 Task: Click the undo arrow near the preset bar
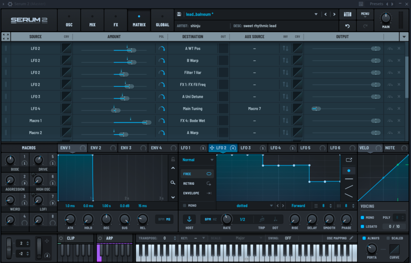tap(347, 26)
